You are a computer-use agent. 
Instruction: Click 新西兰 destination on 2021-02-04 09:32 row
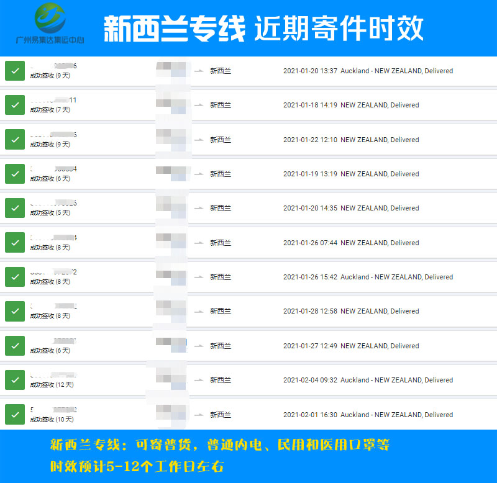[221, 380]
